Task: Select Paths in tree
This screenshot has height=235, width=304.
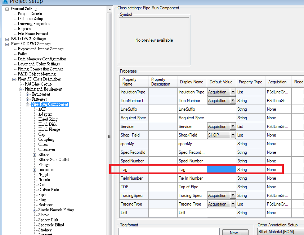Action: pyautogui.click(x=22, y=54)
